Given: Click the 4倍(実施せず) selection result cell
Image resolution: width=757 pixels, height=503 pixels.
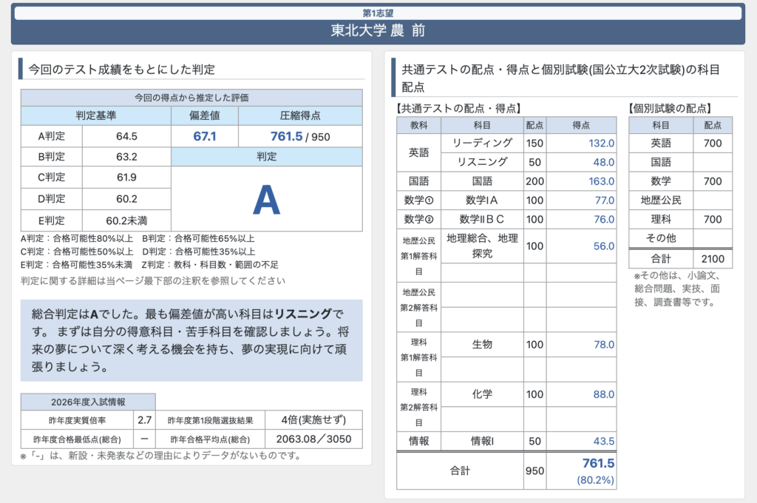Looking at the screenshot, I should point(313,419).
